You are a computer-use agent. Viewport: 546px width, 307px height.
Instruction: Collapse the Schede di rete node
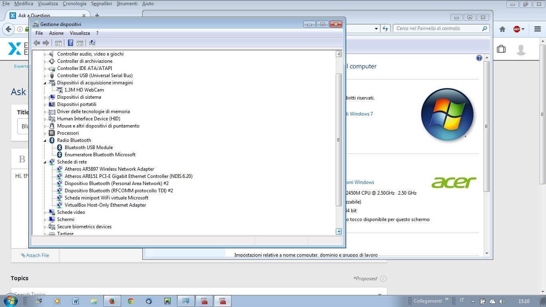pyautogui.click(x=45, y=162)
